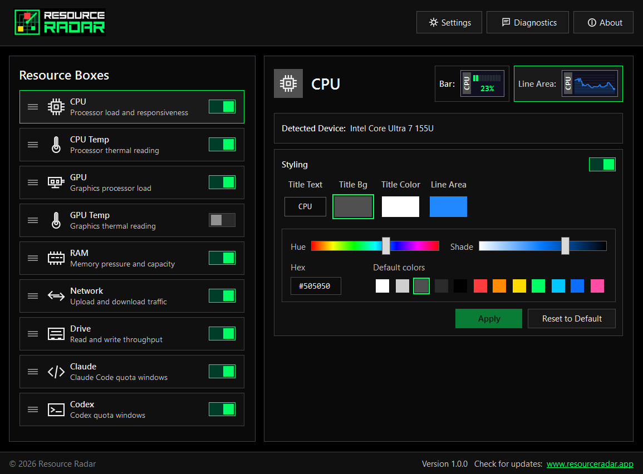
Task: Switch off the RAM toggle
Action: click(x=222, y=258)
